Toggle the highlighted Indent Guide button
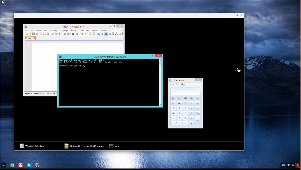The height and width of the screenshot is (170, 301). point(106,34)
